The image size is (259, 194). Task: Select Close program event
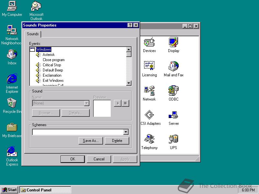pos(54,60)
